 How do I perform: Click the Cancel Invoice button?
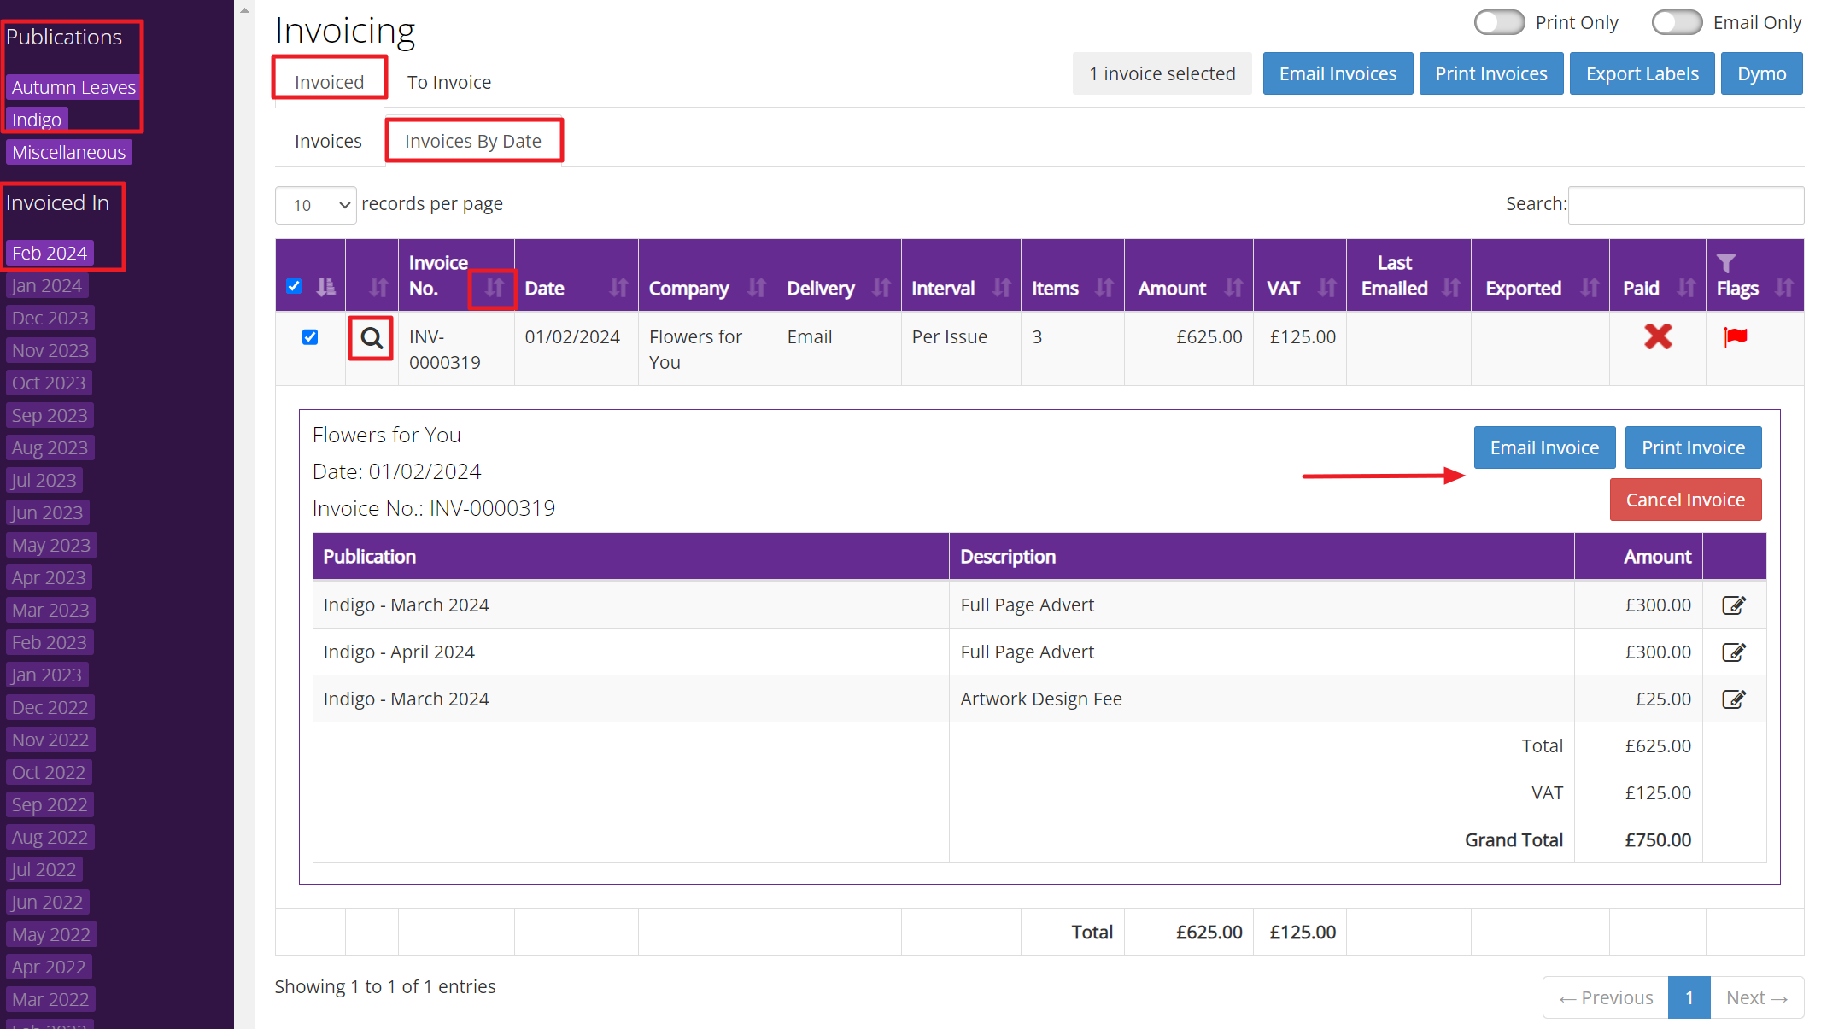1685,500
